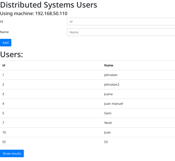175x161 pixels.
Task: Click the id 10 cell
Action: [x=4, y=132]
